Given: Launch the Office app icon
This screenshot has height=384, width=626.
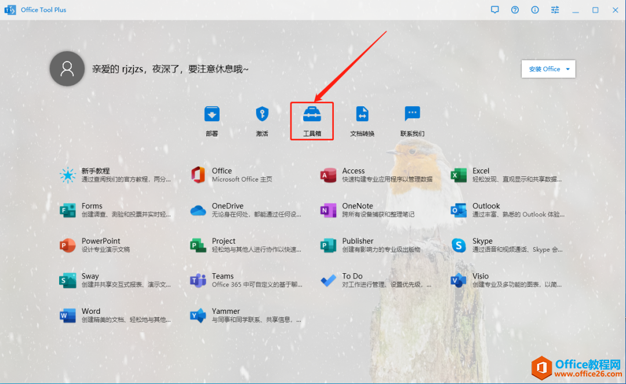Looking at the screenshot, I should 198,175.
